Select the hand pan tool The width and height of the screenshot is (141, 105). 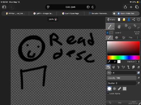tap(119, 27)
